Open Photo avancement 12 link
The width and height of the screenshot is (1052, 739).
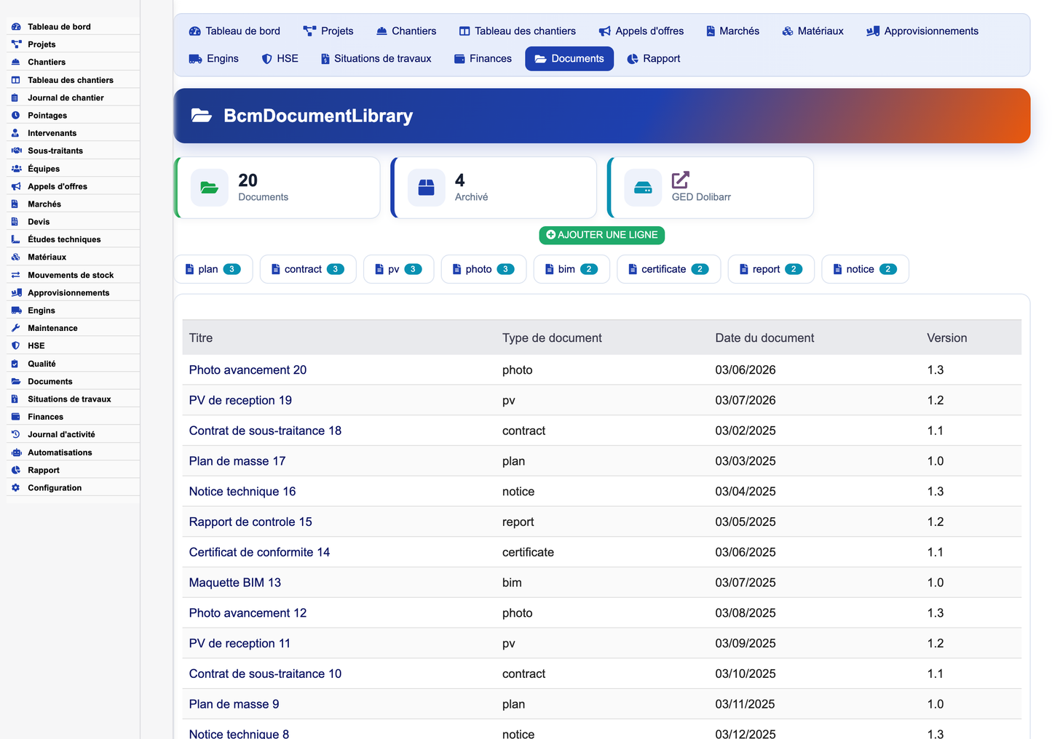point(248,613)
